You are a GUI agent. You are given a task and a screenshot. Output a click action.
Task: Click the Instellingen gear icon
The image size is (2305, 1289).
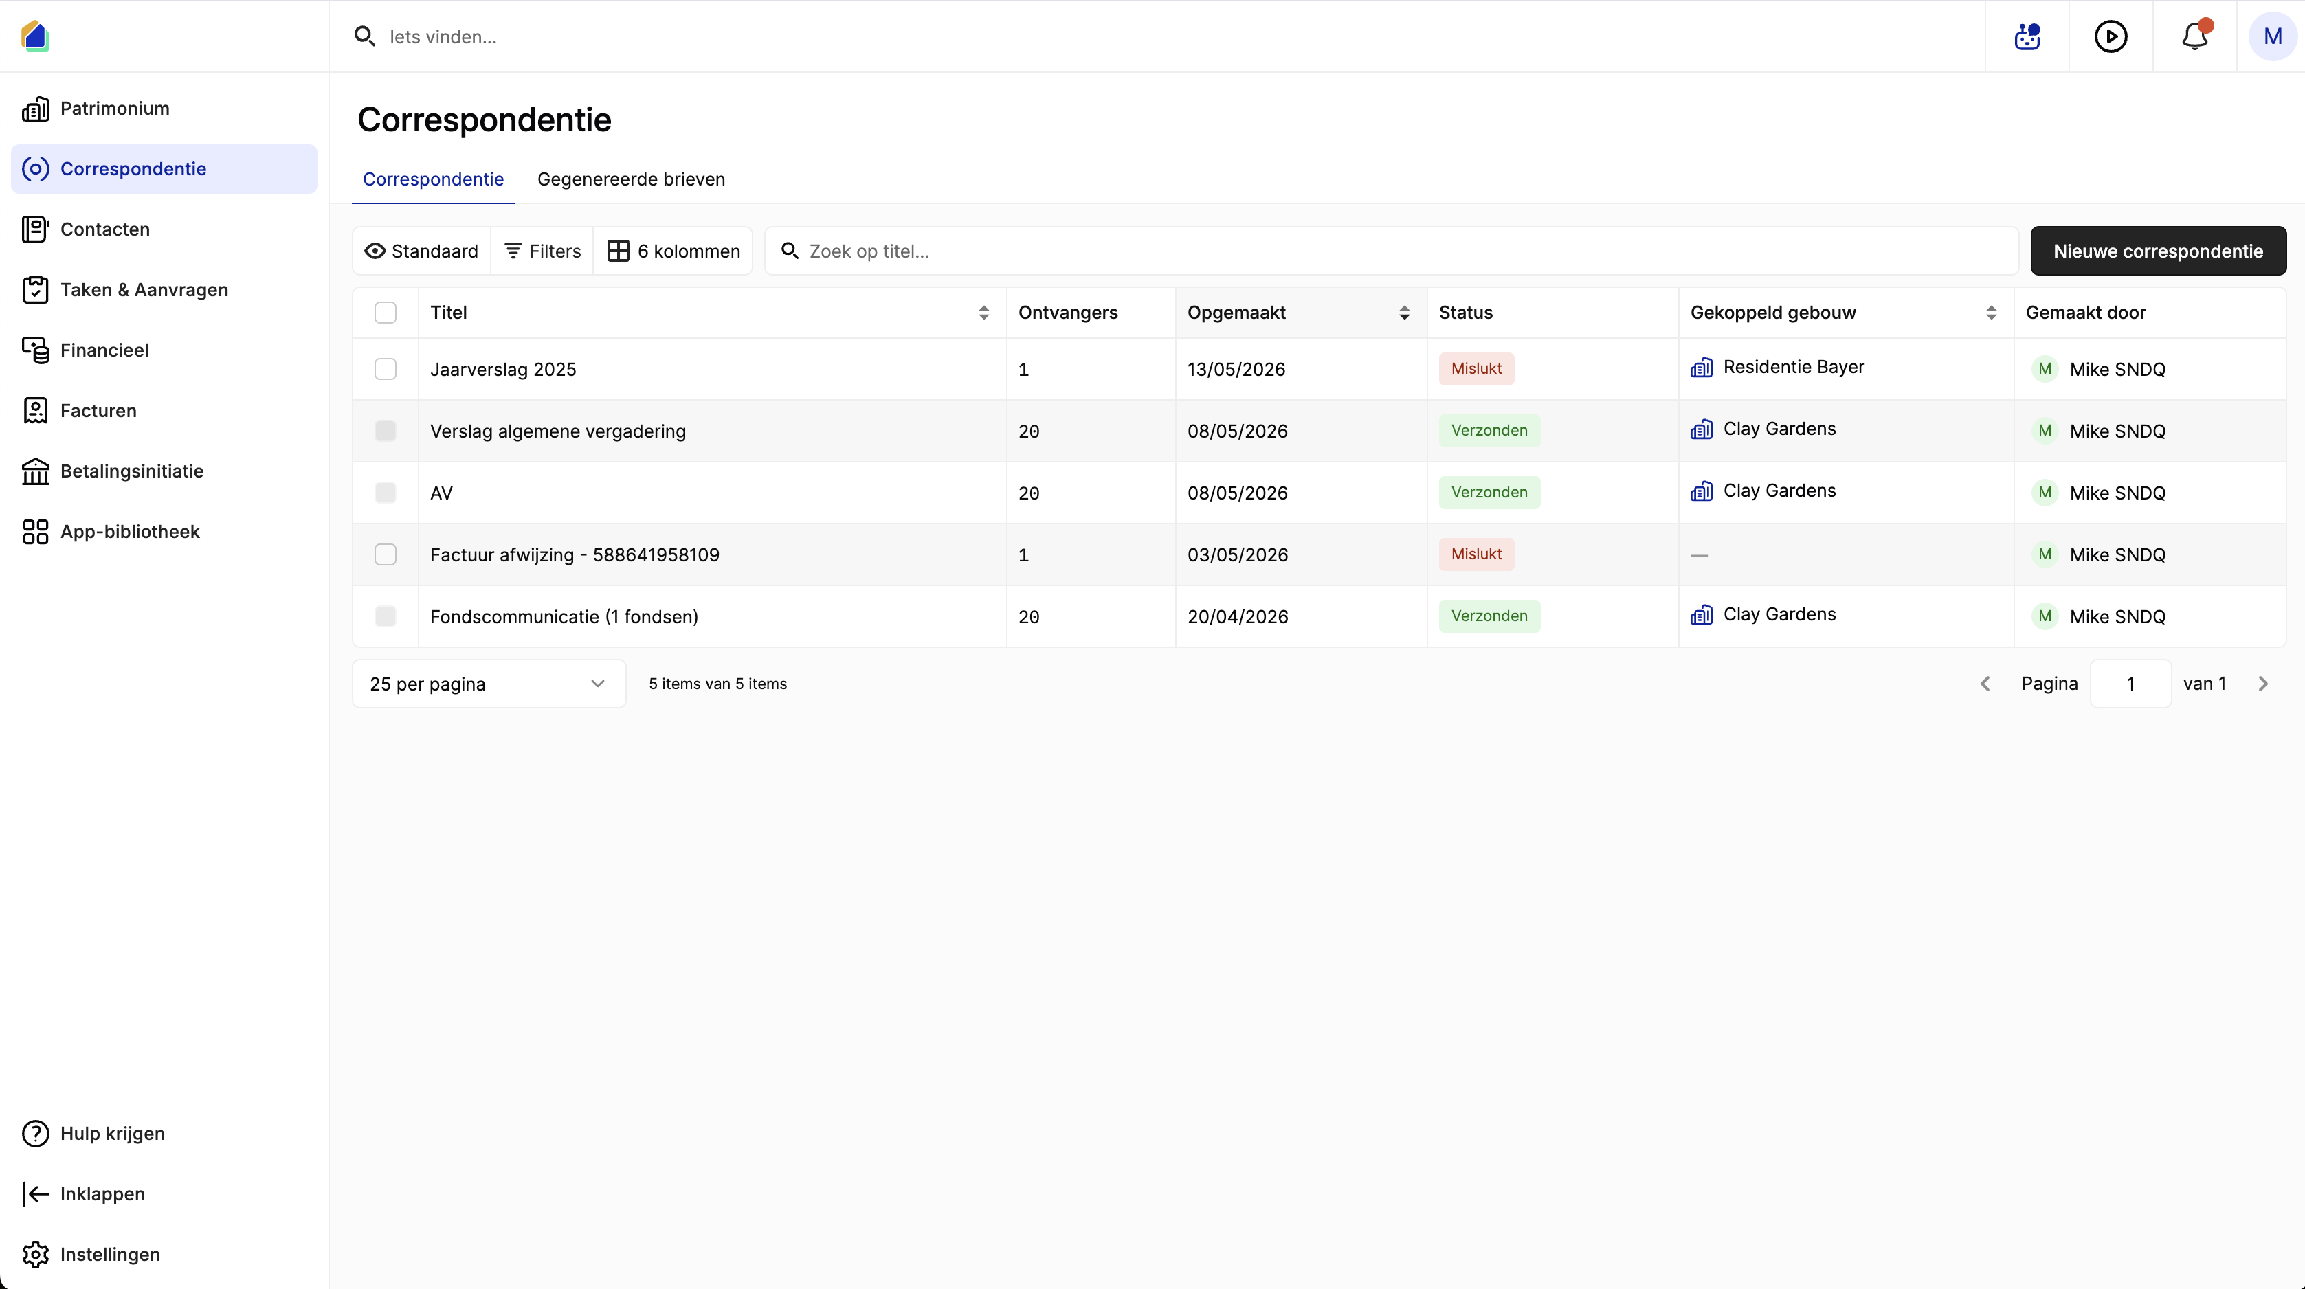click(36, 1254)
